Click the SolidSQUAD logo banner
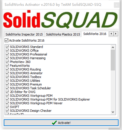 click(61, 19)
